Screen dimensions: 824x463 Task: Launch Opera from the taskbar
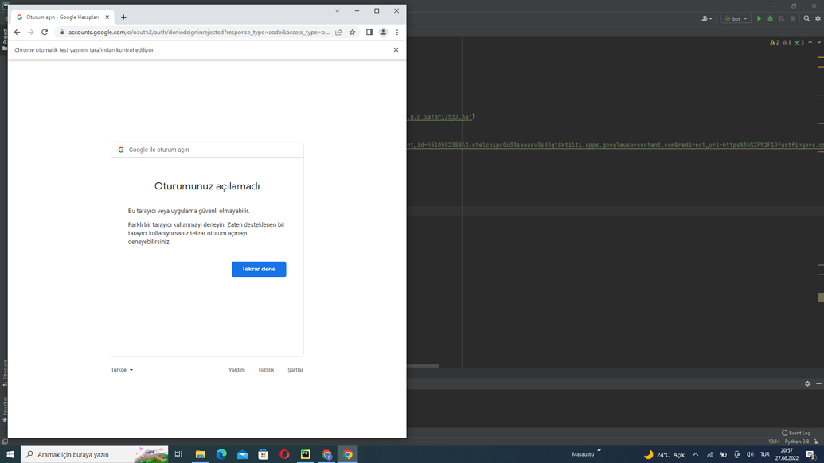point(284,454)
